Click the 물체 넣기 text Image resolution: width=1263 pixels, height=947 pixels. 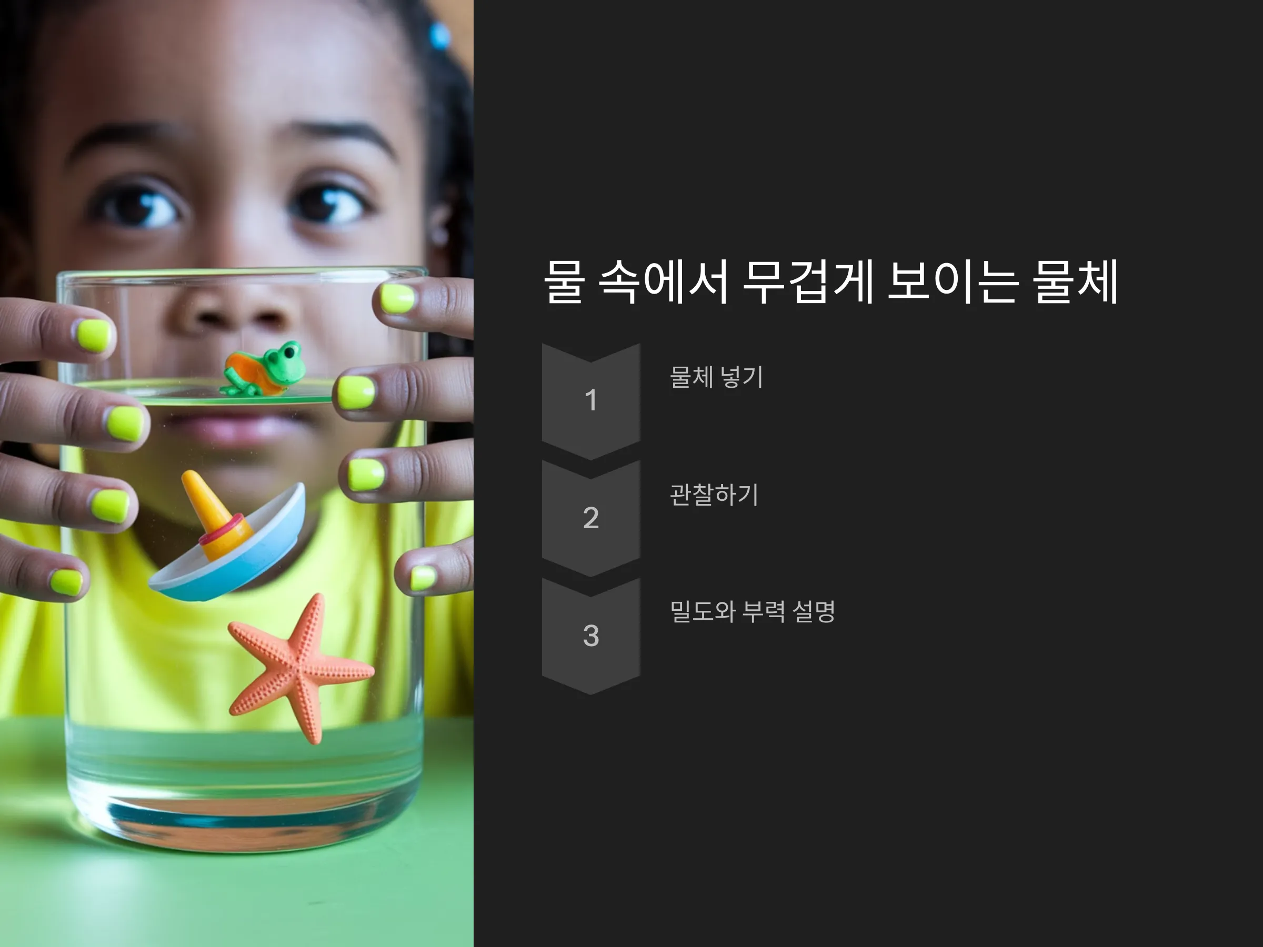716,377
